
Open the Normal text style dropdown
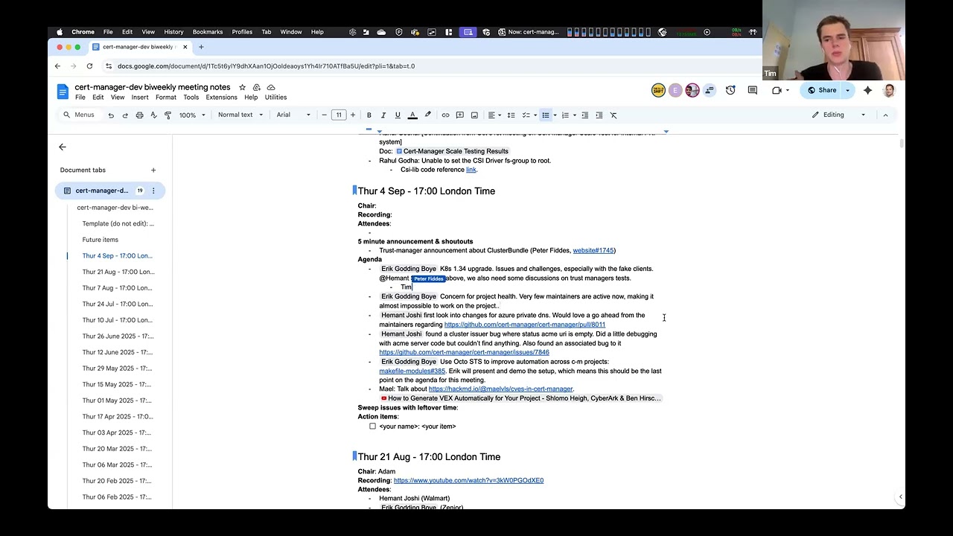pos(240,115)
